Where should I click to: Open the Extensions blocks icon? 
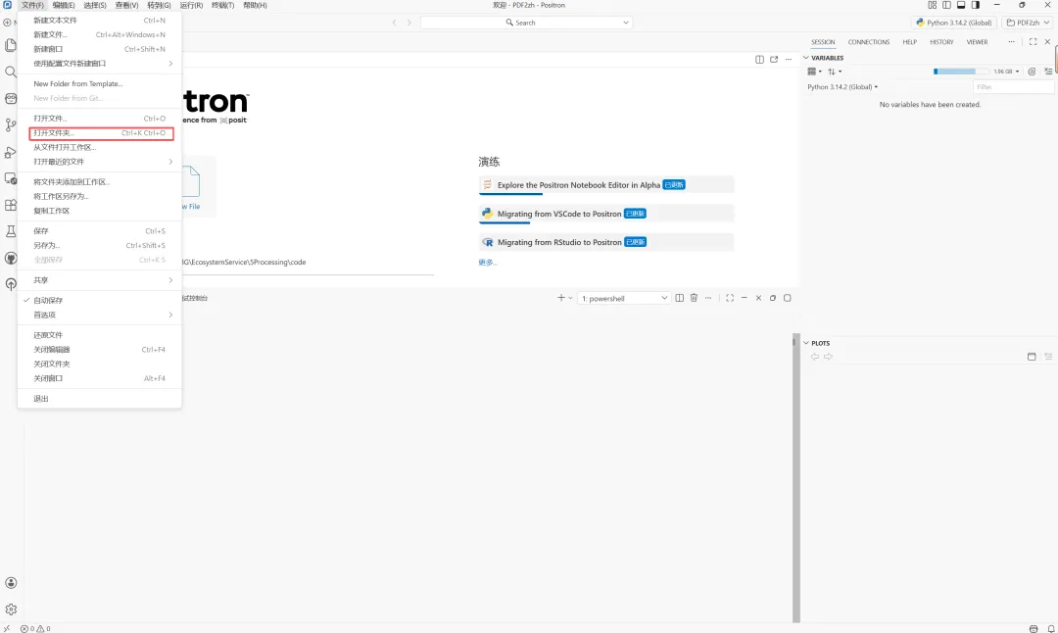10,205
